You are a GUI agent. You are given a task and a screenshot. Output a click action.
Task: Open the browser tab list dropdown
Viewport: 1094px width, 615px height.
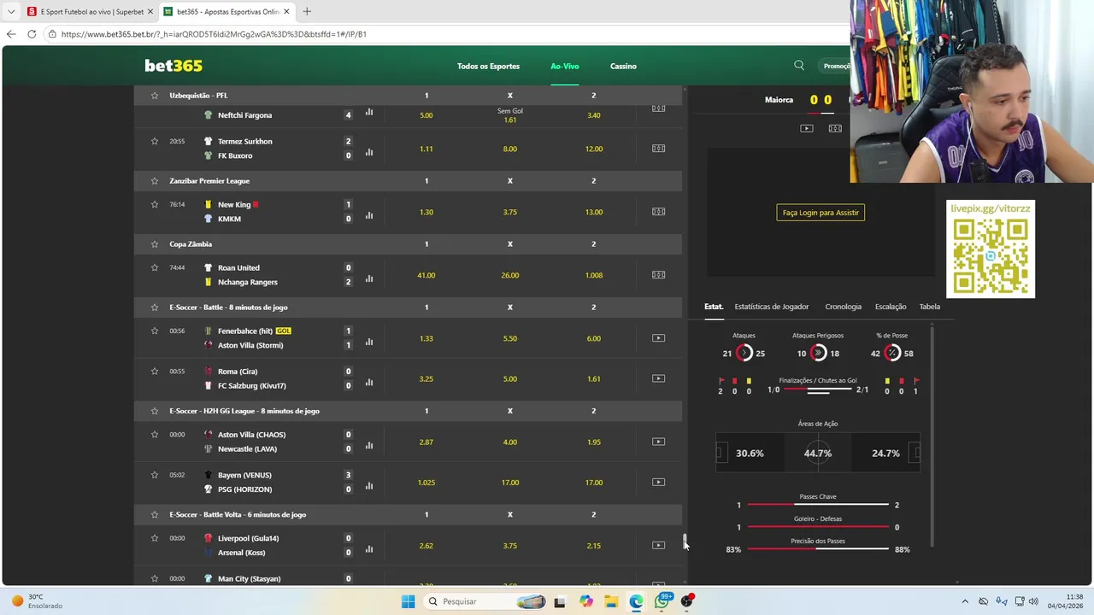pos(11,12)
